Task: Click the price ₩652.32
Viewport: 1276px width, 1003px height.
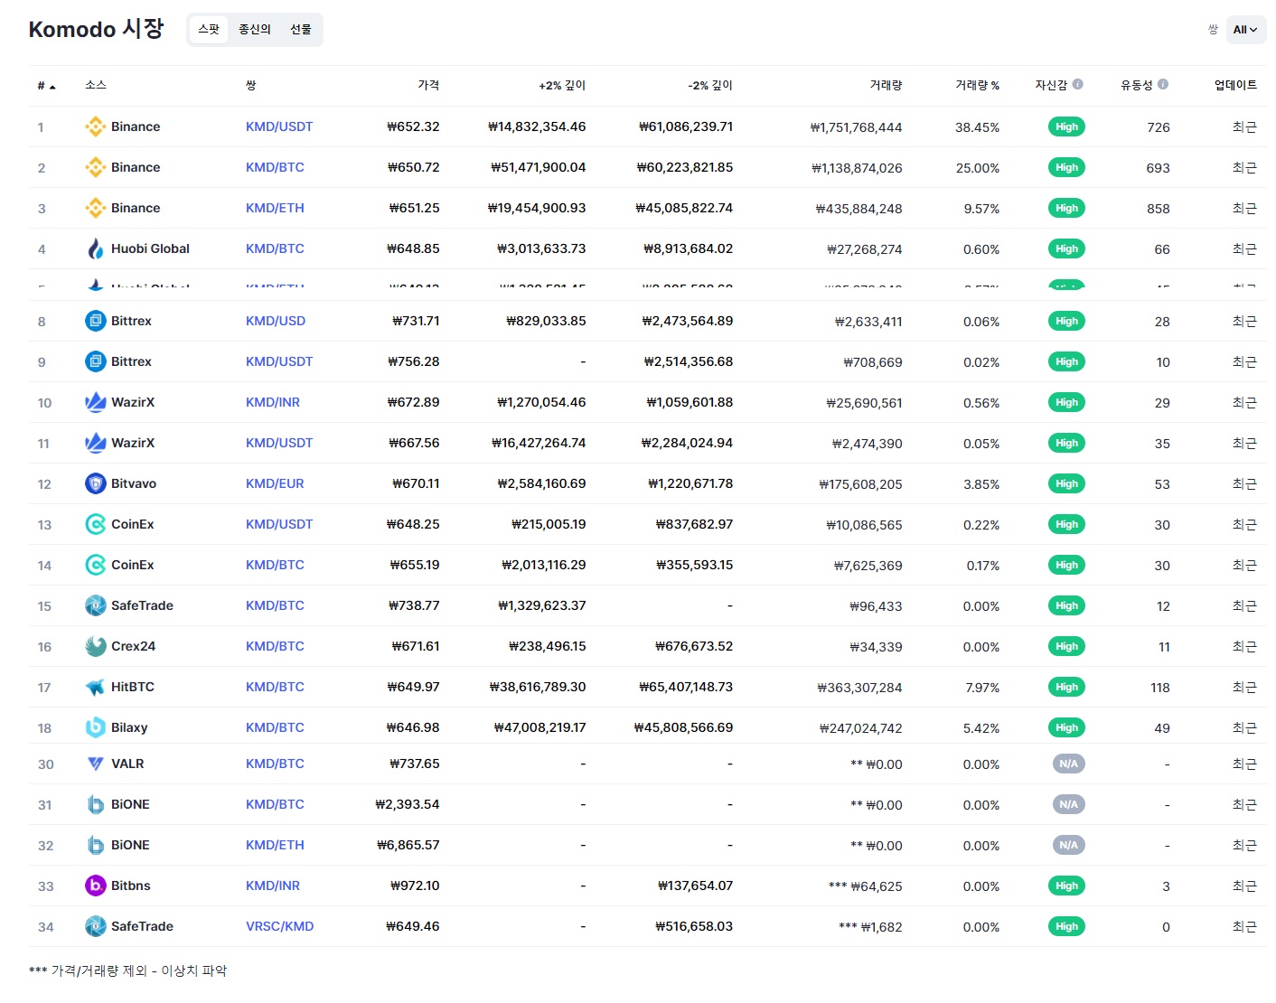Action: (x=413, y=127)
